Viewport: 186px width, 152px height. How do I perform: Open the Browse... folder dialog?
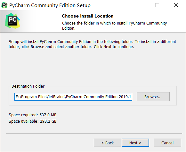click(x=153, y=97)
